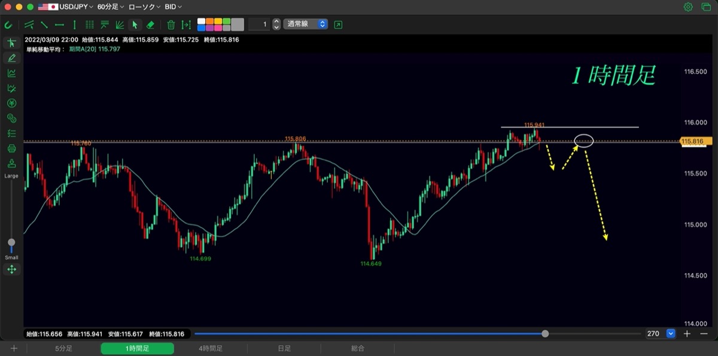
Task: Click the pop-out window arrow icon
Action: pyautogui.click(x=339, y=24)
